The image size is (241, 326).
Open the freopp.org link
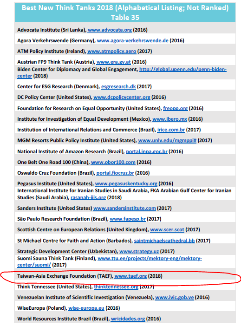tap(176, 108)
